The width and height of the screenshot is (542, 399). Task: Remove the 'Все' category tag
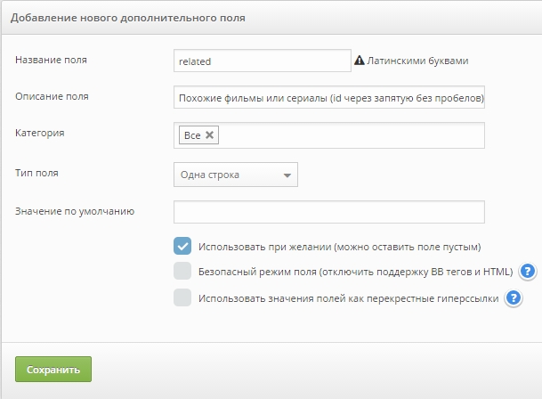point(209,134)
